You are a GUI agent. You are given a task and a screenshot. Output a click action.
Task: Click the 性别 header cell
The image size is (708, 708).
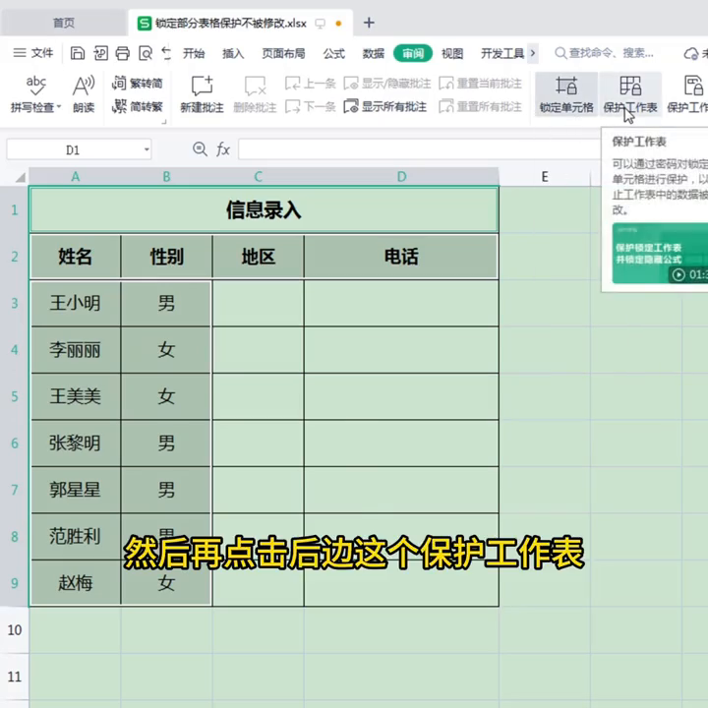166,257
